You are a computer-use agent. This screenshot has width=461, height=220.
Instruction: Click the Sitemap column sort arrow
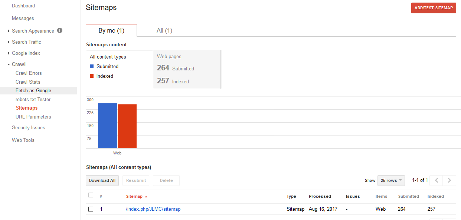pyautogui.click(x=146, y=197)
